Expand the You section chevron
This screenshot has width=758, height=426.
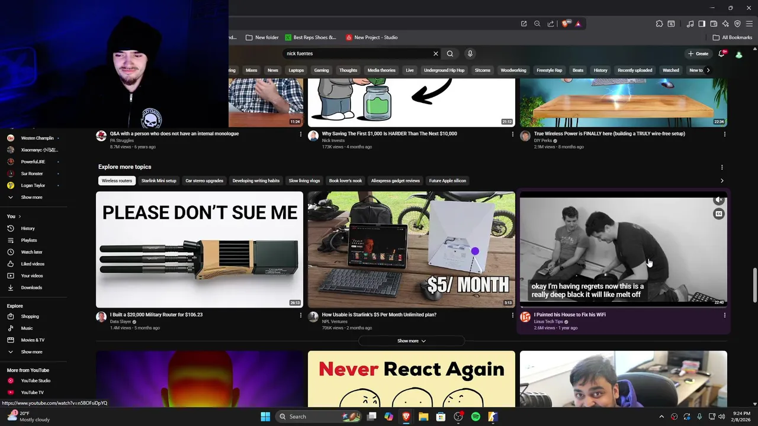[20, 217]
